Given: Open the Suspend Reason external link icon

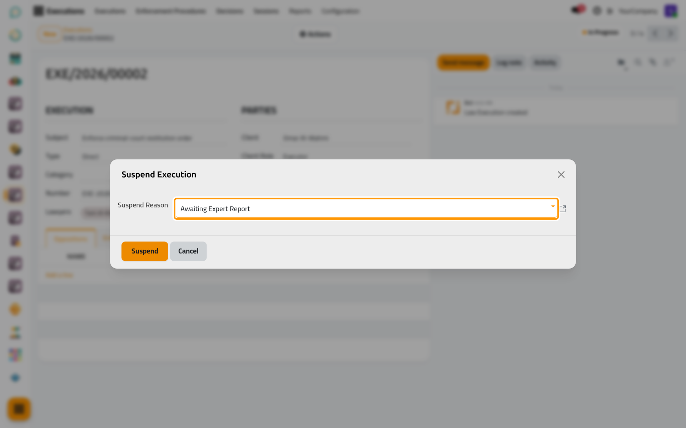Looking at the screenshot, I should click(563, 209).
